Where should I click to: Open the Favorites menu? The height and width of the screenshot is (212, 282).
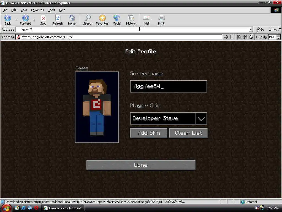pos(37,10)
